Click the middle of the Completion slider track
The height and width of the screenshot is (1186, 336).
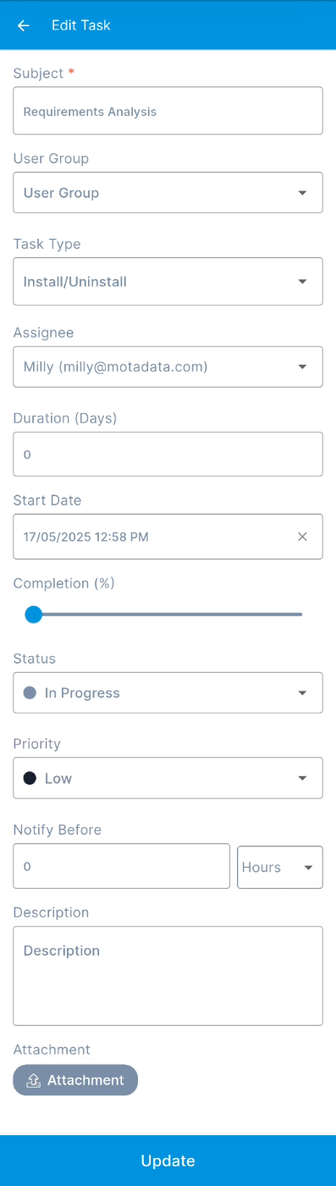pyautogui.click(x=168, y=615)
